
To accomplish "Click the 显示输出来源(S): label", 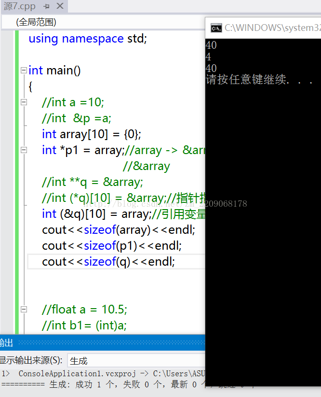I will (31, 360).
